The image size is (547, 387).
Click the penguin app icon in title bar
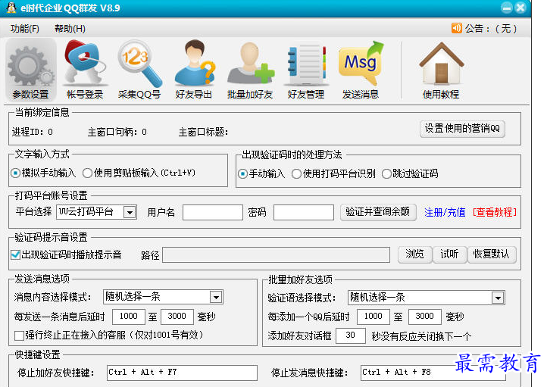(x=11, y=8)
